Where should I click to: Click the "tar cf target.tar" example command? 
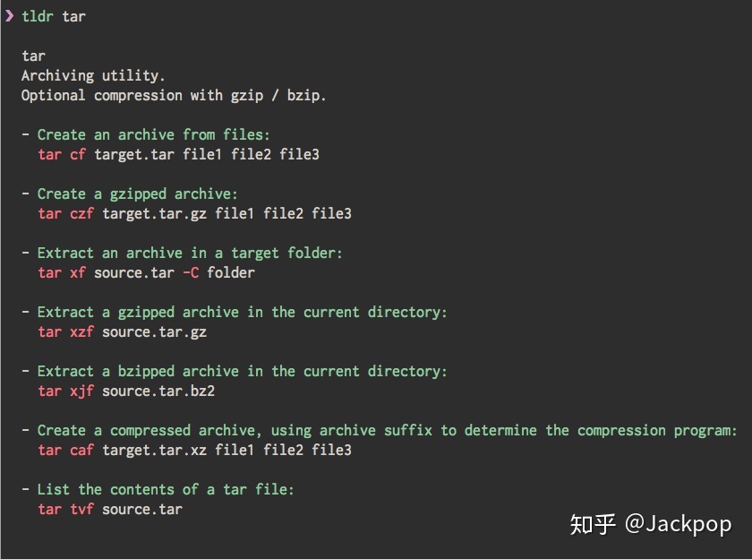pos(178,154)
